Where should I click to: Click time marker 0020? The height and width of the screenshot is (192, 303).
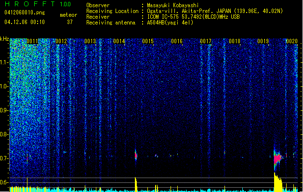292,41
